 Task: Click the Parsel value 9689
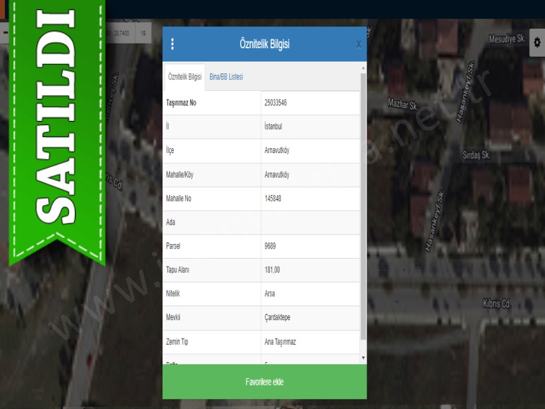point(270,246)
